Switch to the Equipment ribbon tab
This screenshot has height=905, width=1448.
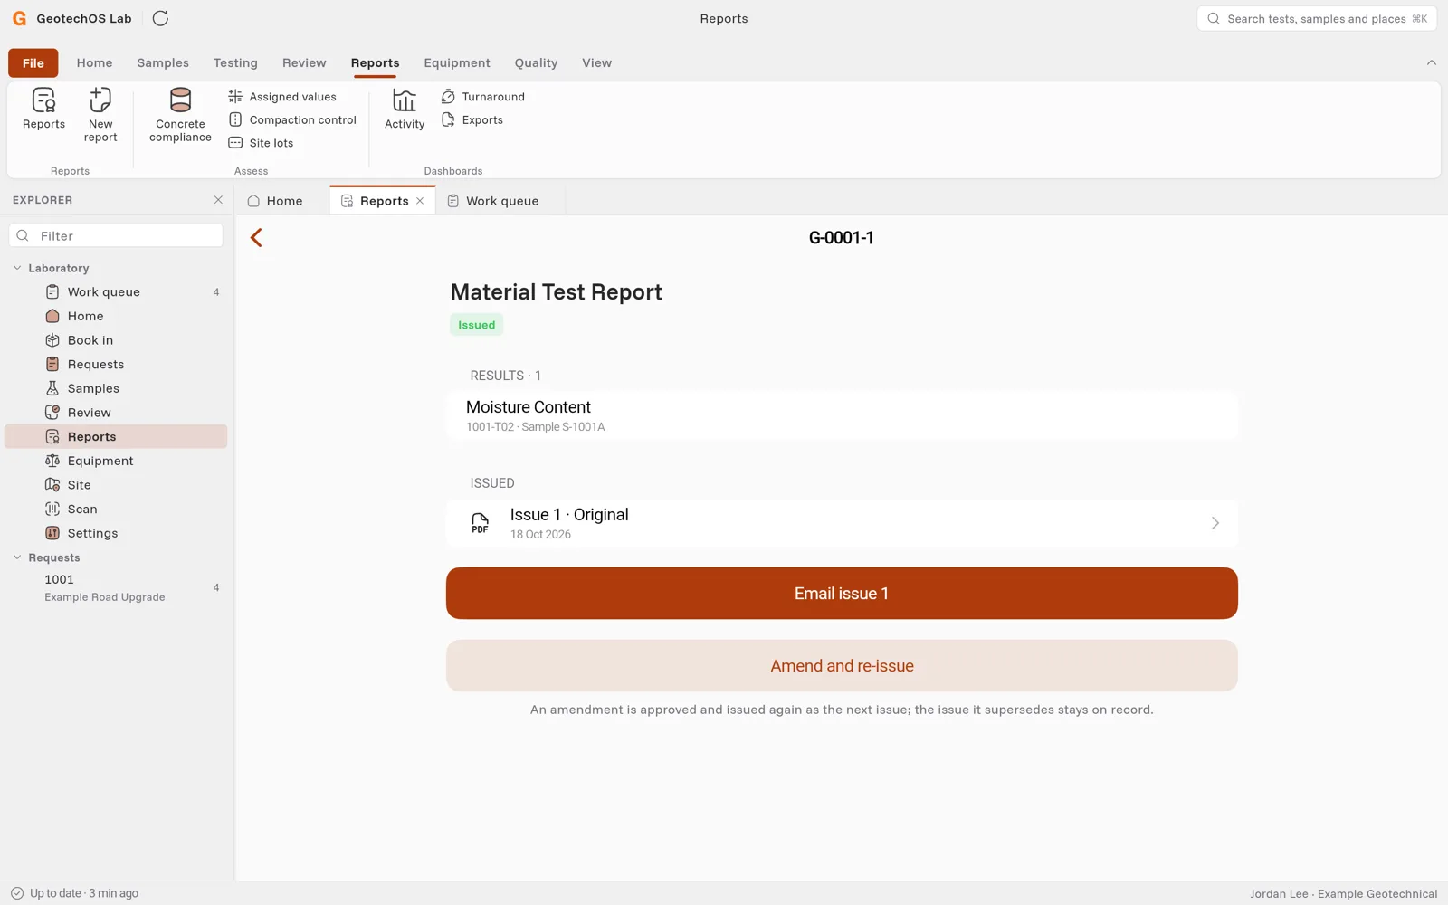(x=457, y=62)
